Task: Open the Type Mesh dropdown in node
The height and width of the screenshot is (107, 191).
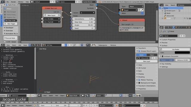Action: tap(136, 7)
